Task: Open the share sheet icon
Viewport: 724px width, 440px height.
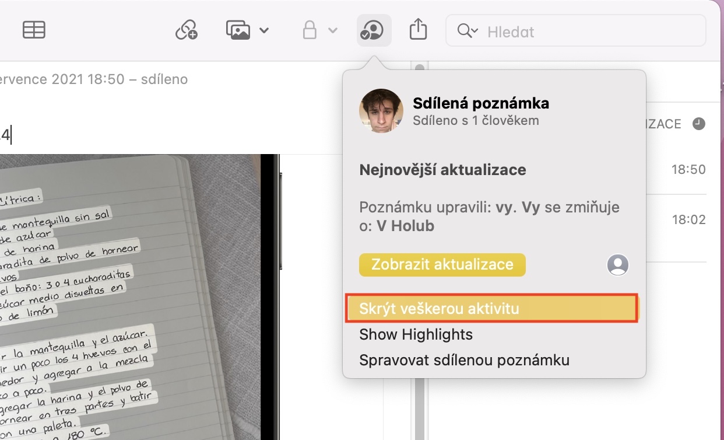Action: (x=418, y=29)
